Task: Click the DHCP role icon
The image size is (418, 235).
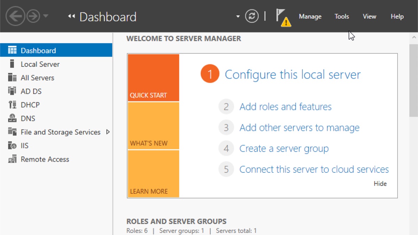Action: [12, 105]
